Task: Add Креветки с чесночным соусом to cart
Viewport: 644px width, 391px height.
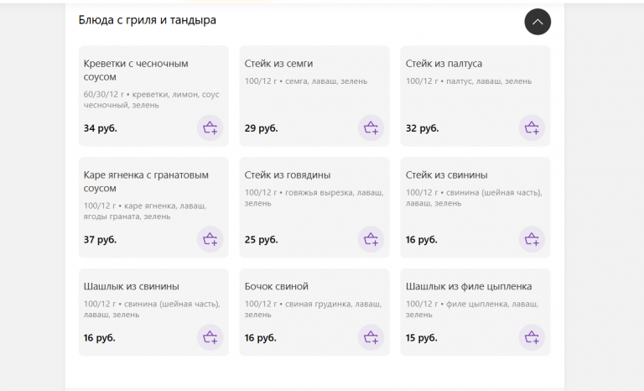Action: (210, 128)
